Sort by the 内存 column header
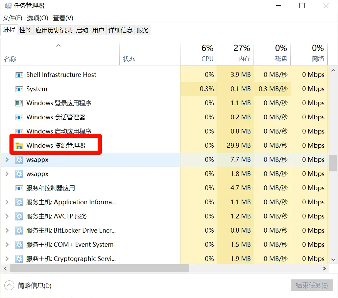The width and height of the screenshot is (338, 298). click(x=235, y=54)
